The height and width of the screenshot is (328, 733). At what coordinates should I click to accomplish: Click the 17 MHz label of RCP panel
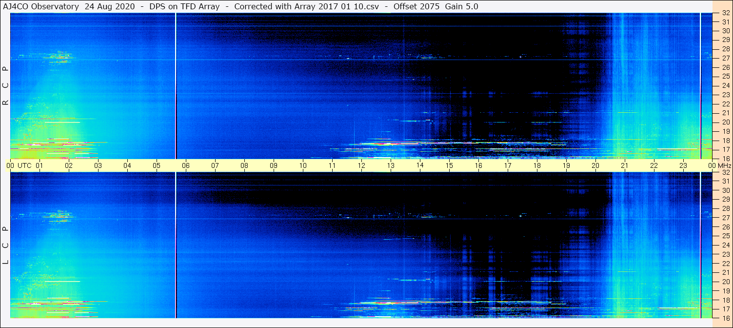point(726,149)
